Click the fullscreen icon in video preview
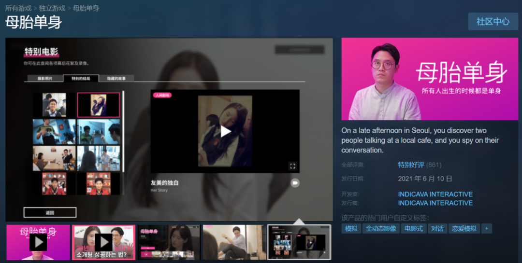The image size is (522, 263). [x=292, y=166]
